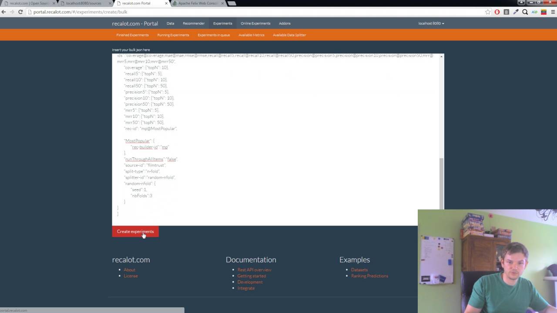Click the AID extension icon
This screenshot has width=557, height=313.
pos(534,12)
